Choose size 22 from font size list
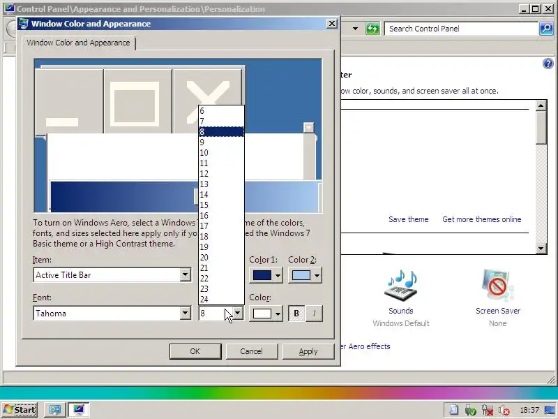This screenshot has height=419, width=558. coord(221,278)
